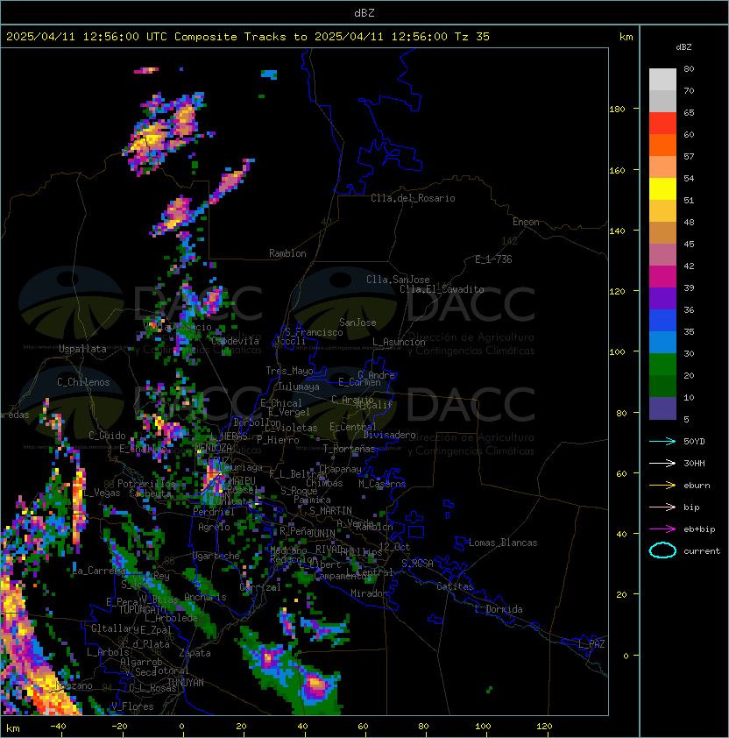729x738 pixels.
Task: Click the pink bip arrow in legend
Action: [x=662, y=507]
